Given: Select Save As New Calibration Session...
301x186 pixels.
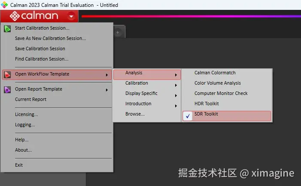Looking at the screenshot, I should (x=50, y=38).
